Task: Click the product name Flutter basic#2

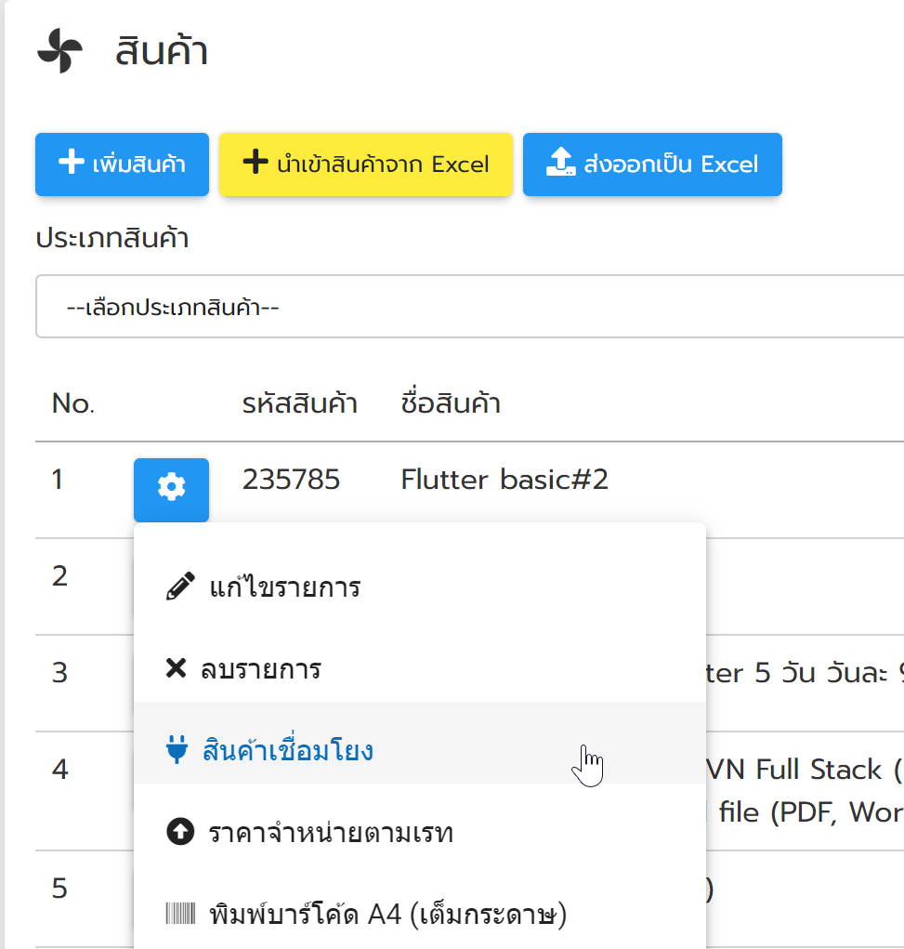Action: [504, 480]
